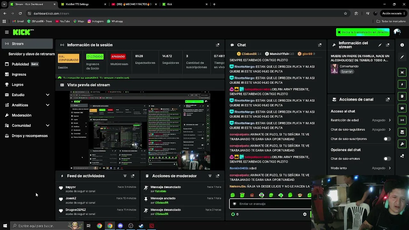The height and width of the screenshot is (230, 409).
Task: Open chat settings gear icon
Action: (305, 214)
